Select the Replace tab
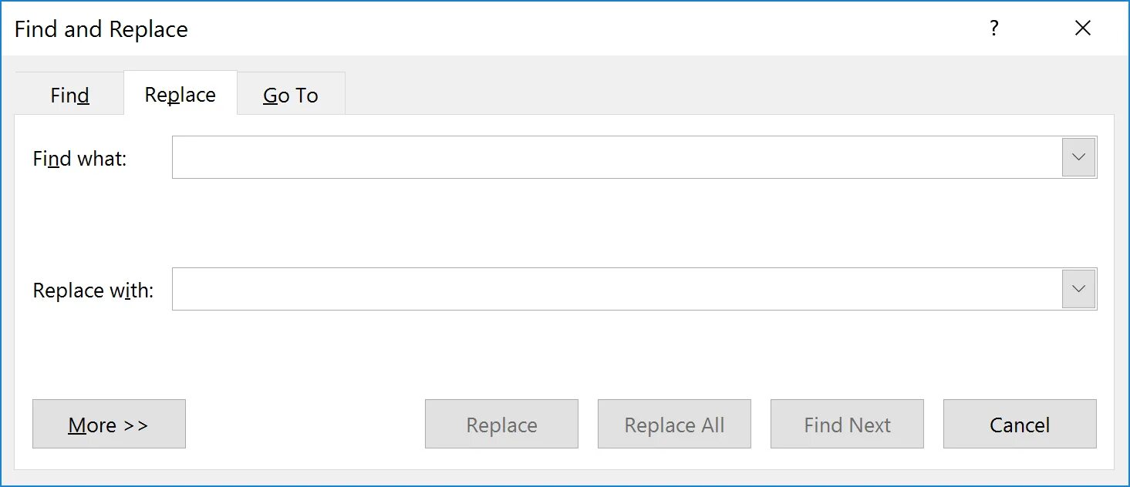 pyautogui.click(x=180, y=95)
